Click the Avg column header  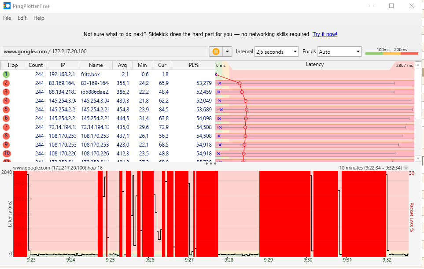tap(122, 65)
